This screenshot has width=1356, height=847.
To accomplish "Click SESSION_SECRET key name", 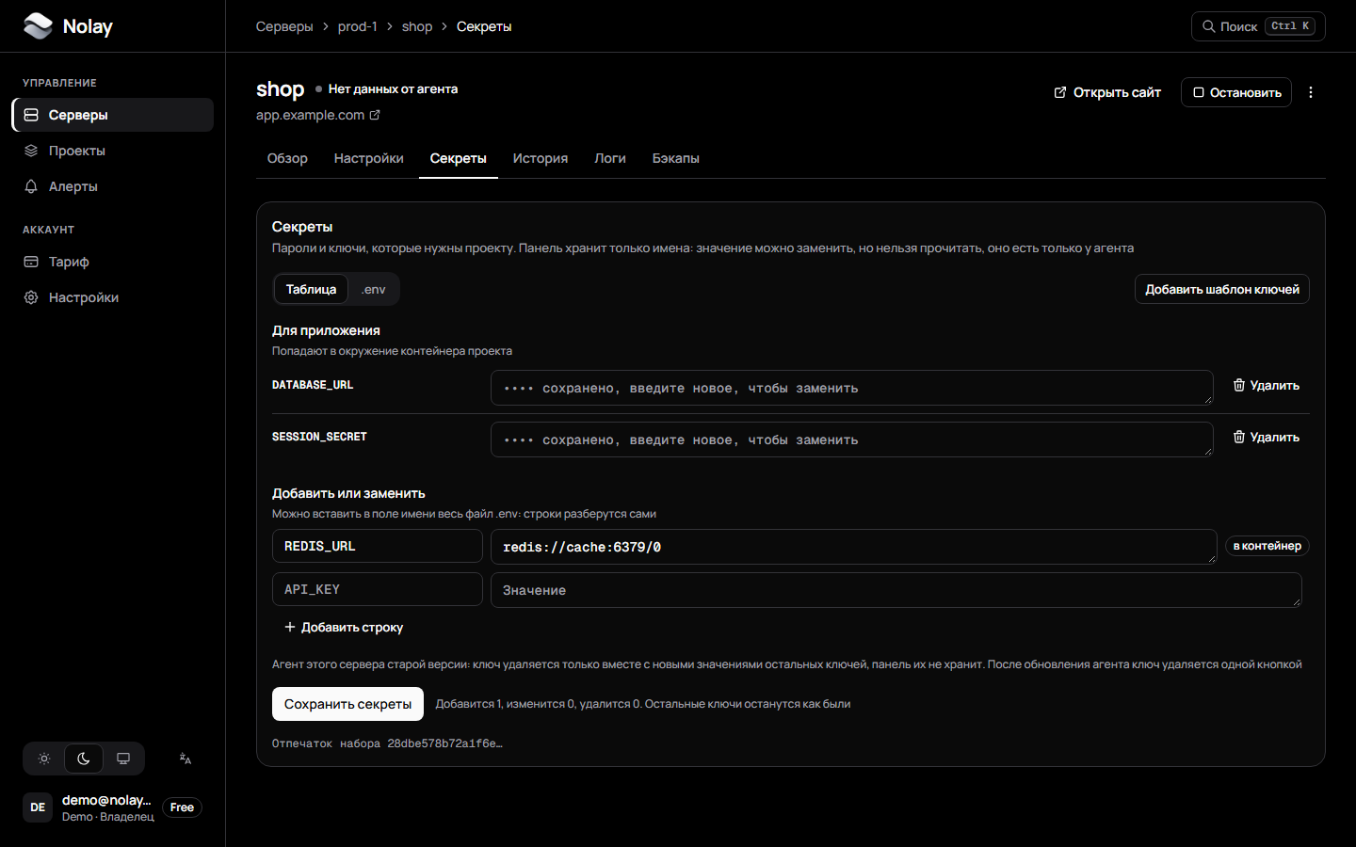I will point(319,437).
